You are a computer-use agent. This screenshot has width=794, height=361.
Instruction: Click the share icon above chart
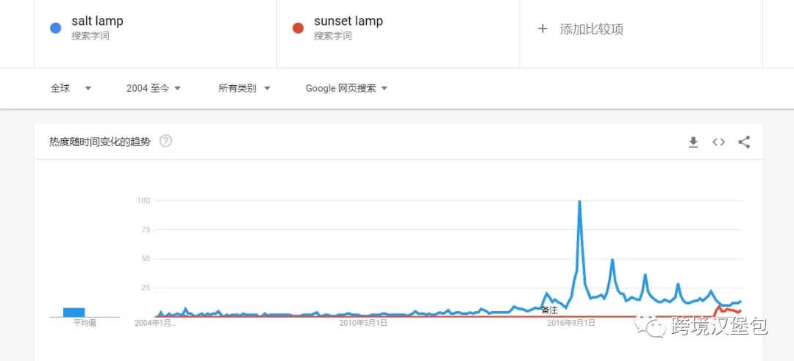coord(744,142)
